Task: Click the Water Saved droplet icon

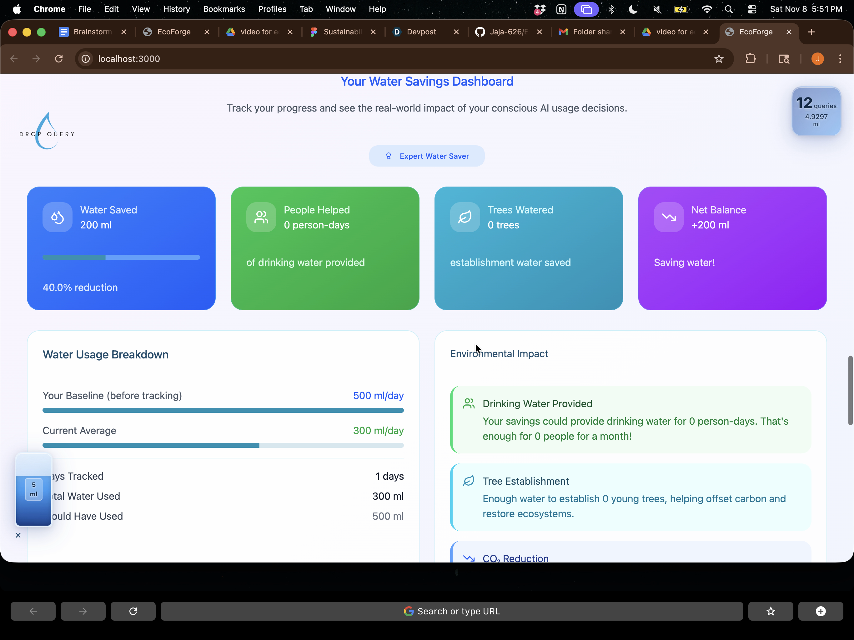Action: tap(57, 217)
